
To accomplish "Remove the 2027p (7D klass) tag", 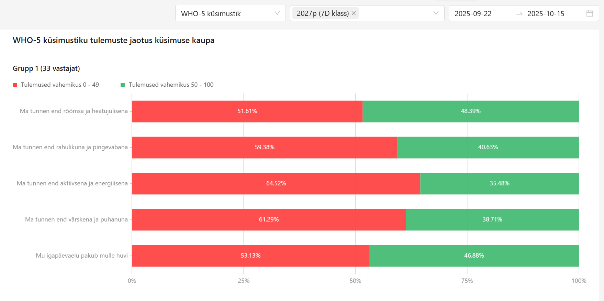I will (x=354, y=13).
